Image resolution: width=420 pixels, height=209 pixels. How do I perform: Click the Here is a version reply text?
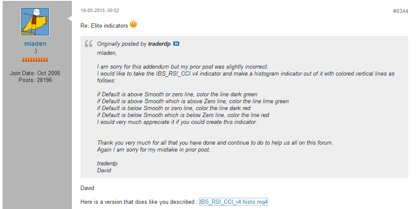coord(139,202)
